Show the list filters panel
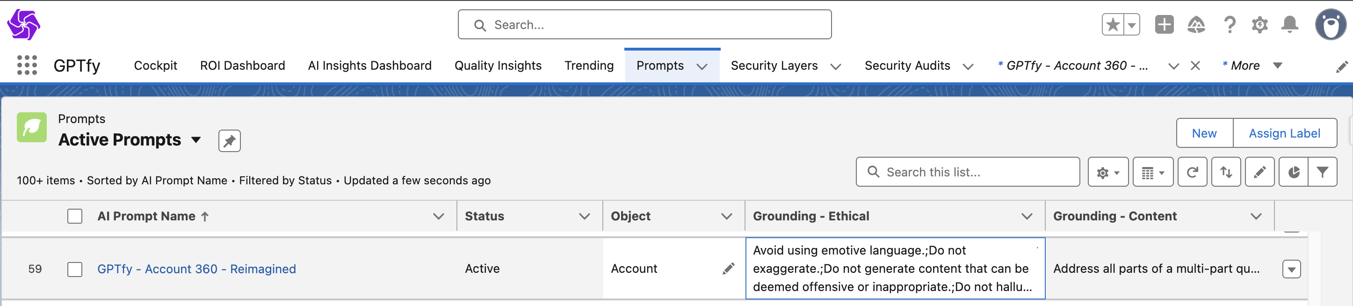 tap(1322, 172)
